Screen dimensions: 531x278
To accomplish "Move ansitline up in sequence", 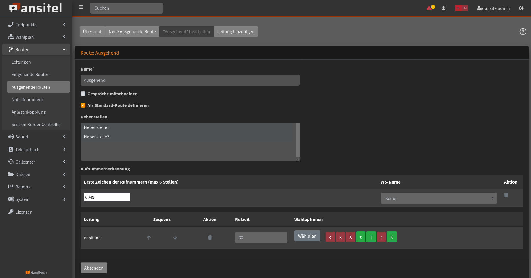I will pos(149,238).
